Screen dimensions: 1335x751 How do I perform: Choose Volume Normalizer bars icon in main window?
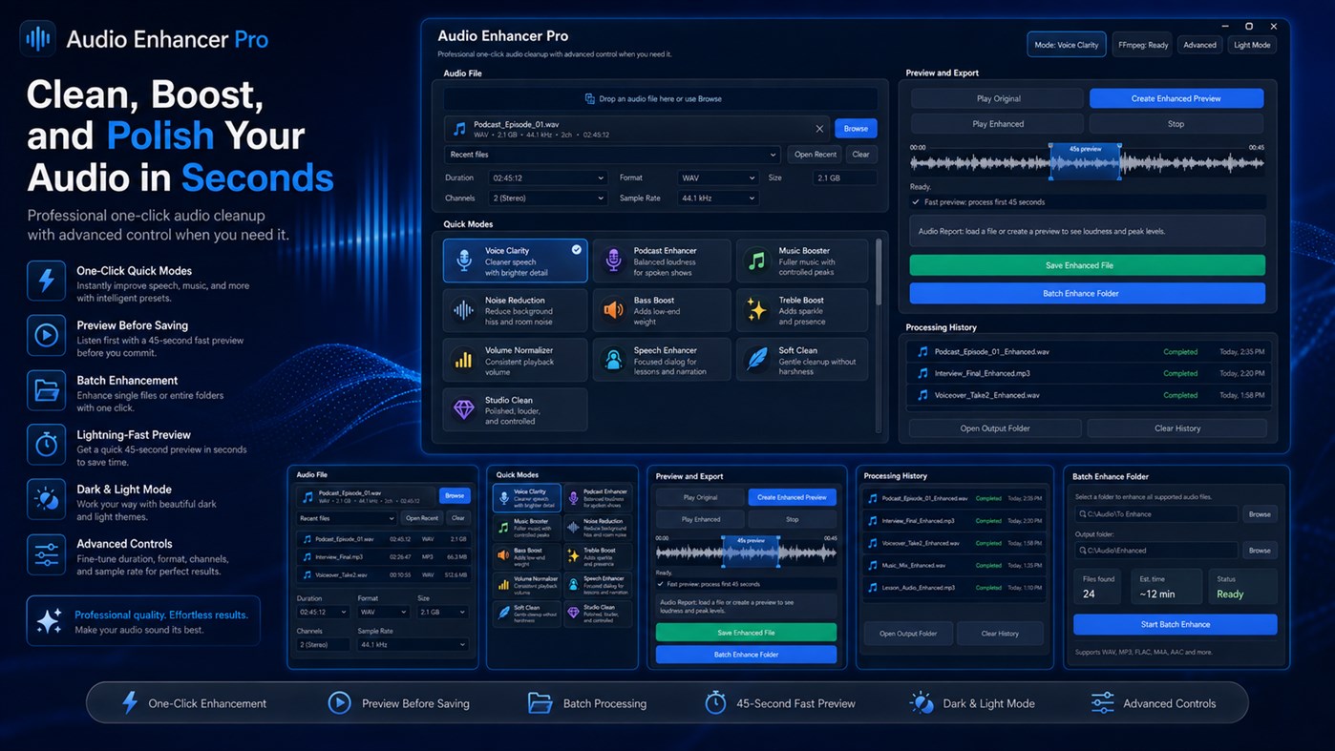click(463, 360)
